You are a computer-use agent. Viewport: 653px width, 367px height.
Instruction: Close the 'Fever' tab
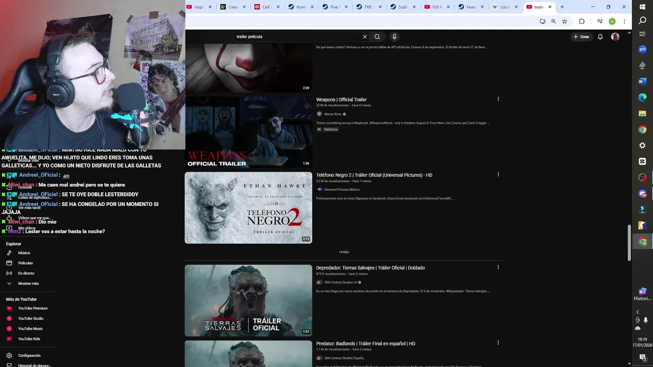point(482,7)
